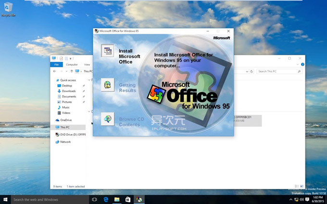The image size is (327, 204).
Task: Click the pin icon next to Desktop
Action: (x=84, y=85)
